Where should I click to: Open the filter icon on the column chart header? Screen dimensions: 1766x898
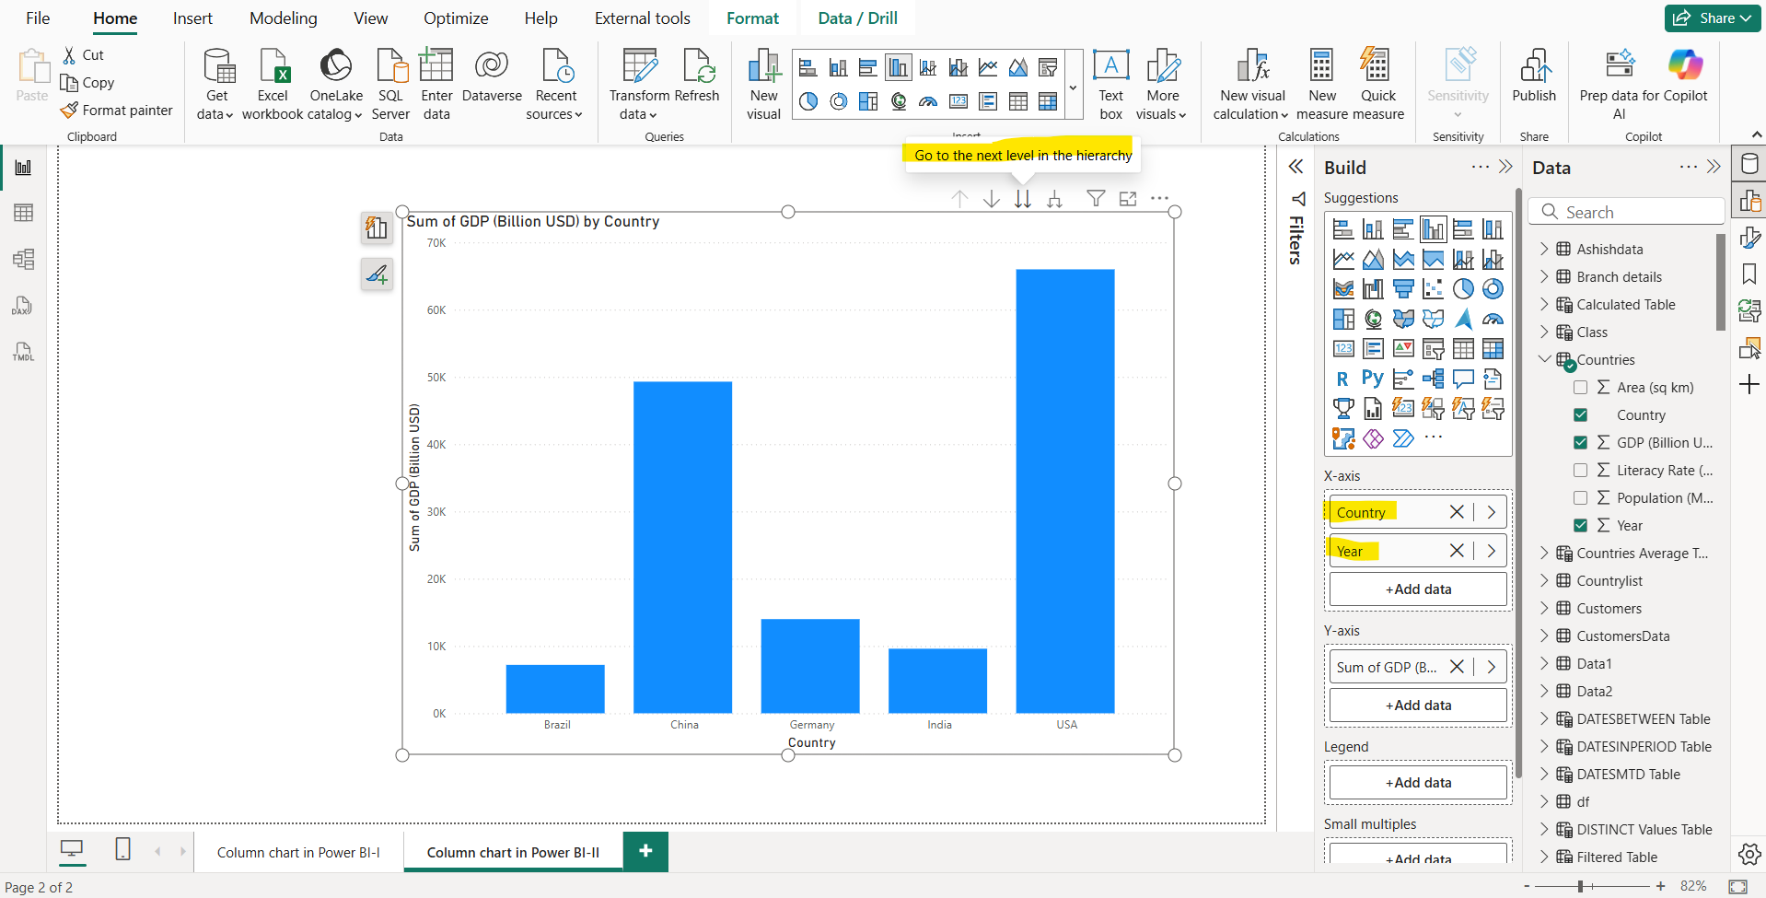coord(1095,198)
